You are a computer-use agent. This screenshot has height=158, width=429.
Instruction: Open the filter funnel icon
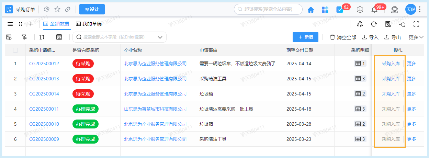point(24,37)
